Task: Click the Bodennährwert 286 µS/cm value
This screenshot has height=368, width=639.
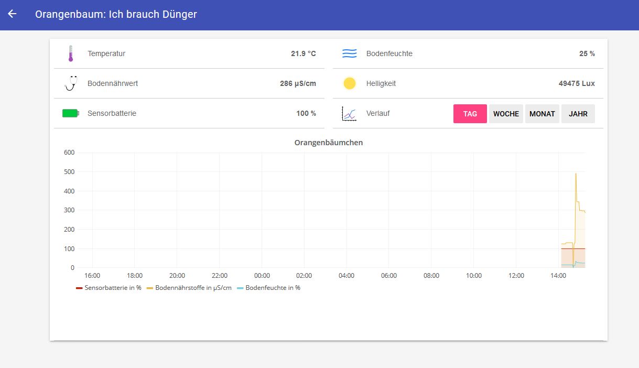Action: [298, 83]
